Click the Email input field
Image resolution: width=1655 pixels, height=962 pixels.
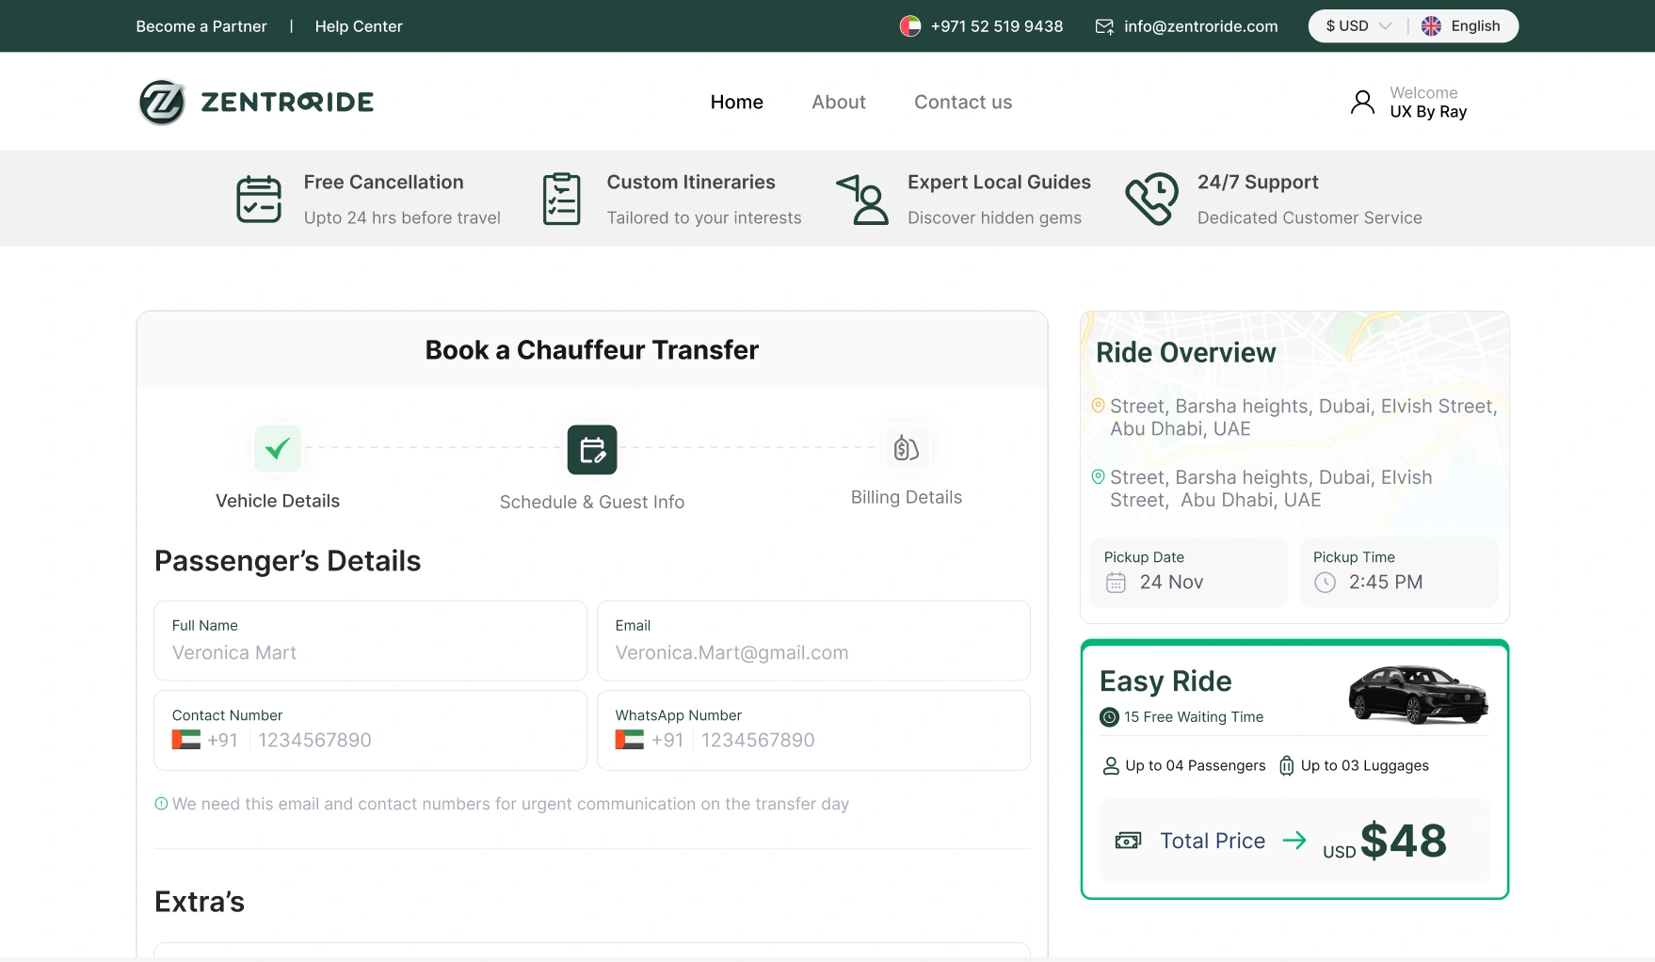tap(814, 641)
